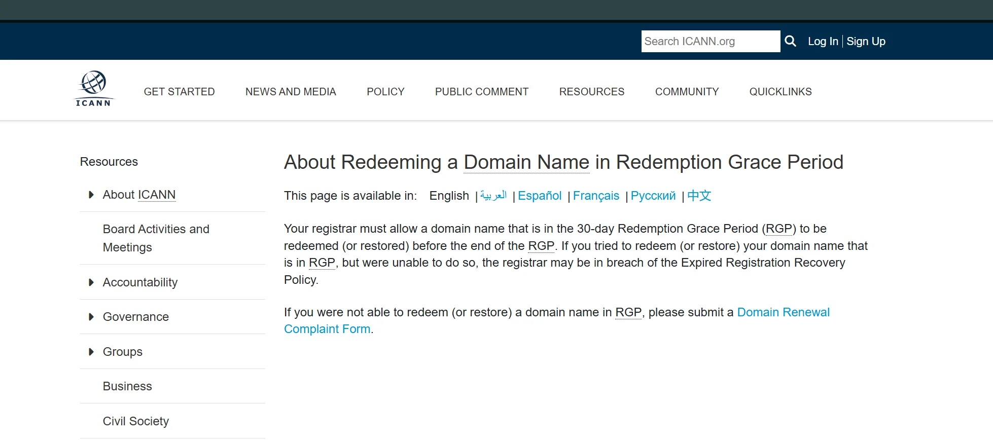Open Governance sidebar link

135,317
